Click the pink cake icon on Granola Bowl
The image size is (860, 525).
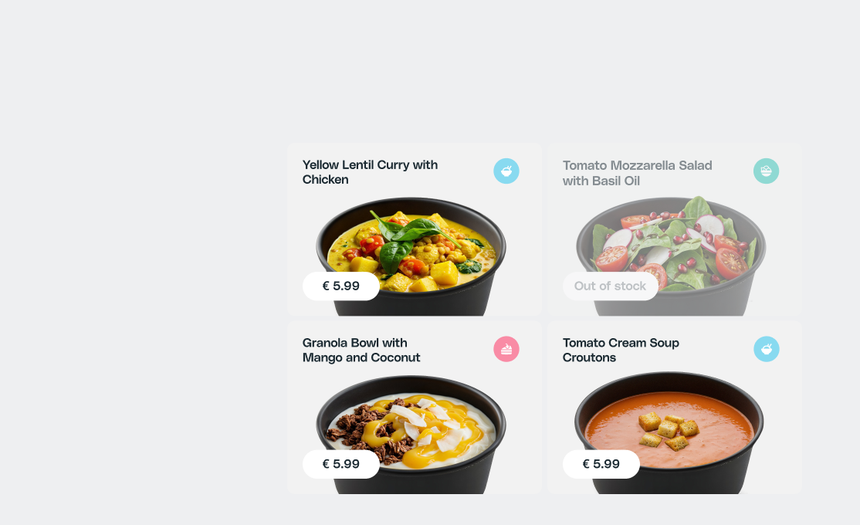click(506, 349)
